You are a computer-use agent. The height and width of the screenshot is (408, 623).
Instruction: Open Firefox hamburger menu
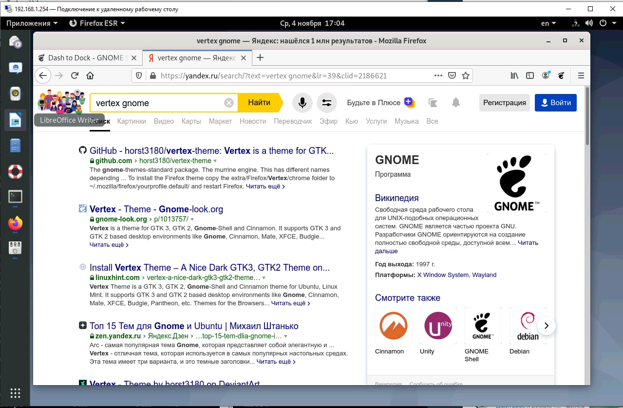[x=581, y=75]
